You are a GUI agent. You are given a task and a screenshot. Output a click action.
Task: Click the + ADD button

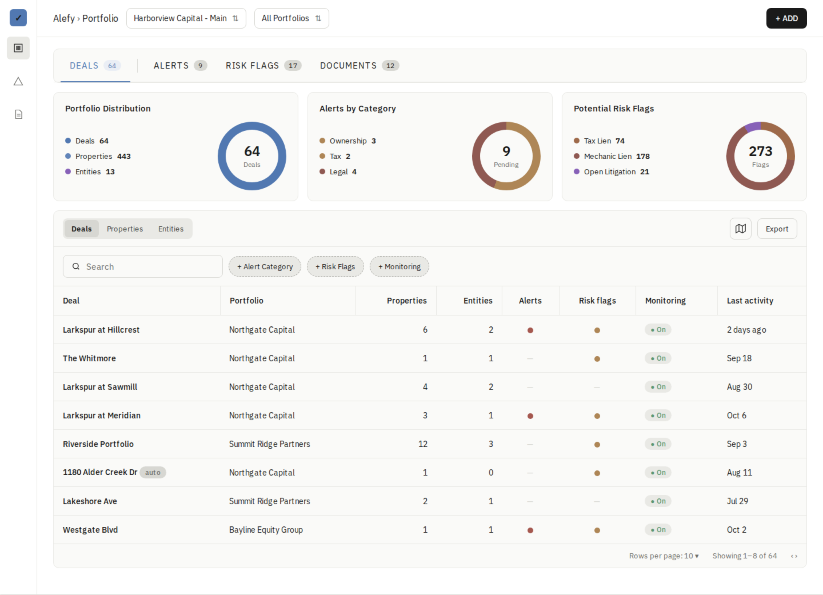point(786,18)
